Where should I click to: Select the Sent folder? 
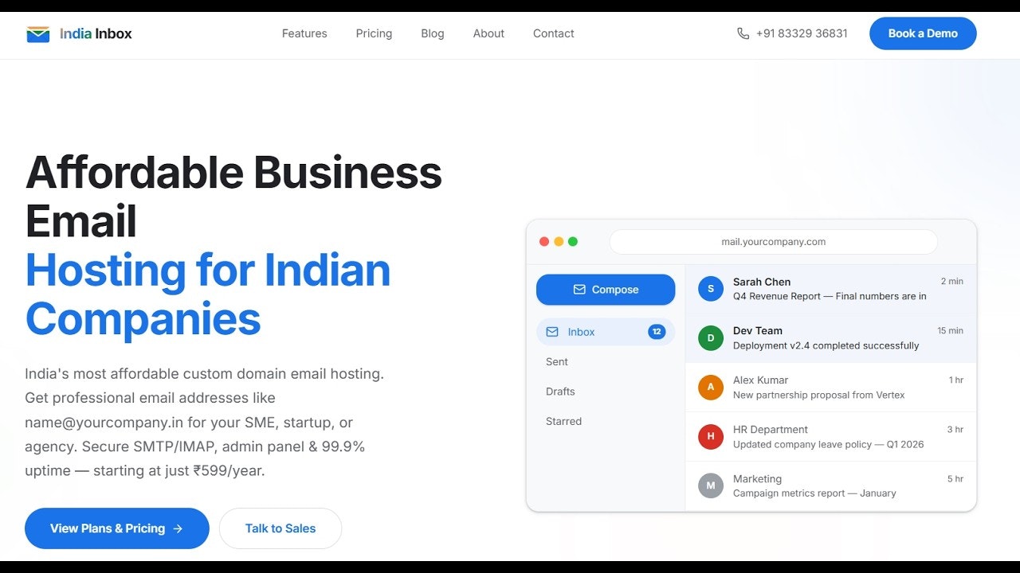click(x=557, y=361)
